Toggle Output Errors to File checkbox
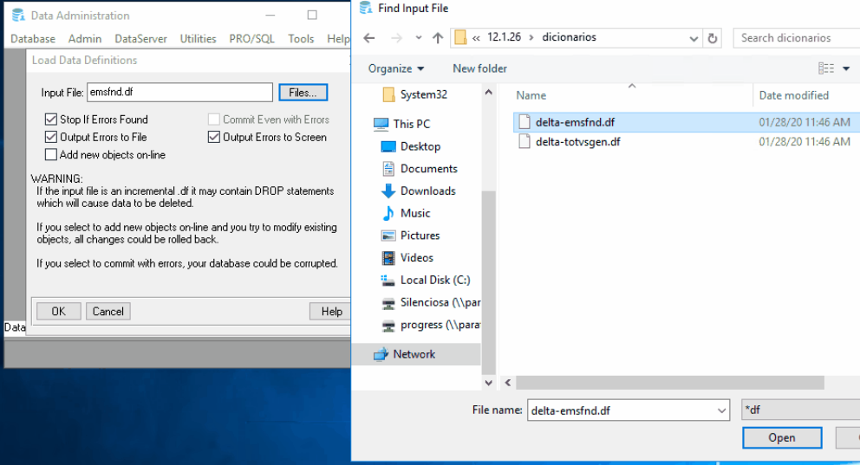The image size is (860, 465). [51, 137]
